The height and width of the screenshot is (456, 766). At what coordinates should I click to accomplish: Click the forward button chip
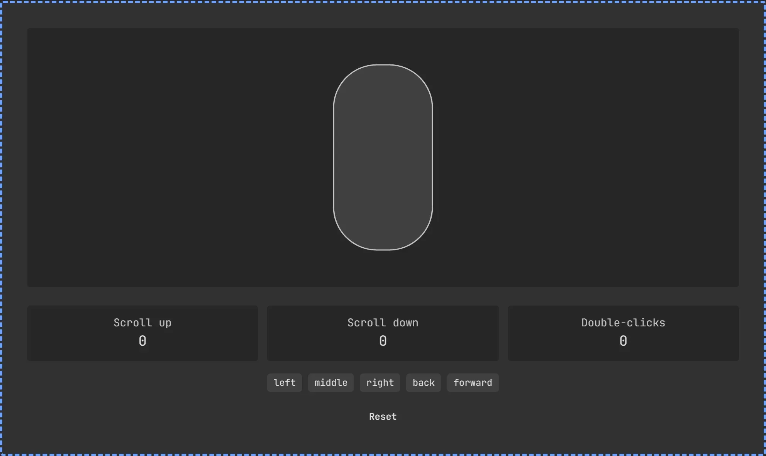[473, 383]
